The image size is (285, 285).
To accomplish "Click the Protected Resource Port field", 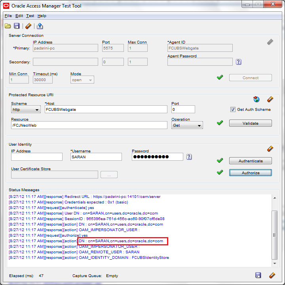I will (x=183, y=109).
